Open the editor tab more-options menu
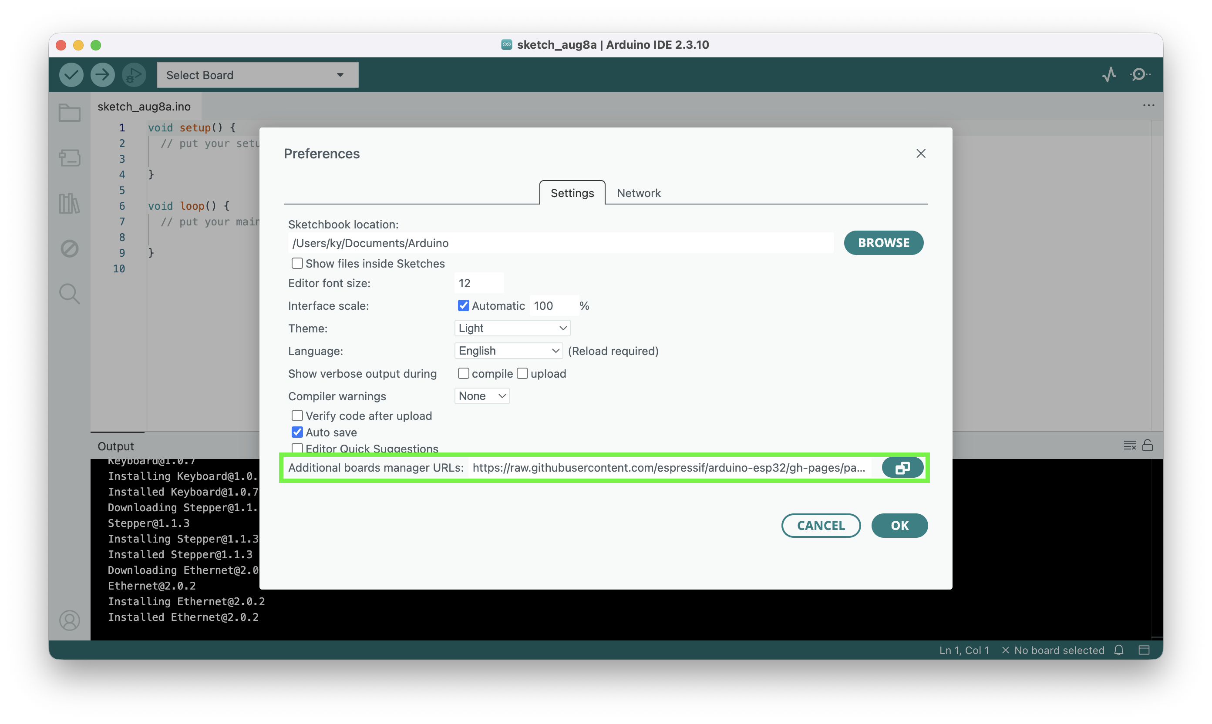 1148,105
